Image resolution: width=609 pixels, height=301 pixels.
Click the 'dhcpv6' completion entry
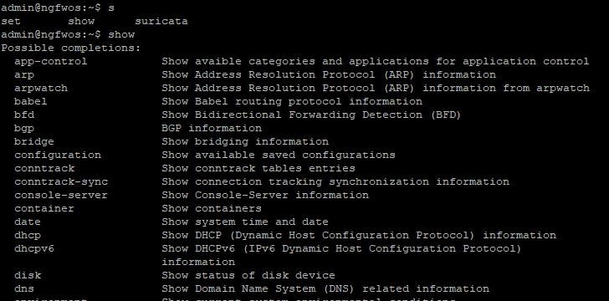click(34, 248)
